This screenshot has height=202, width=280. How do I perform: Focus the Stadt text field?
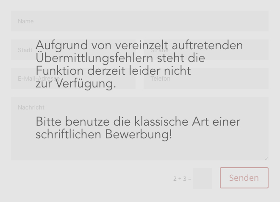point(73,50)
